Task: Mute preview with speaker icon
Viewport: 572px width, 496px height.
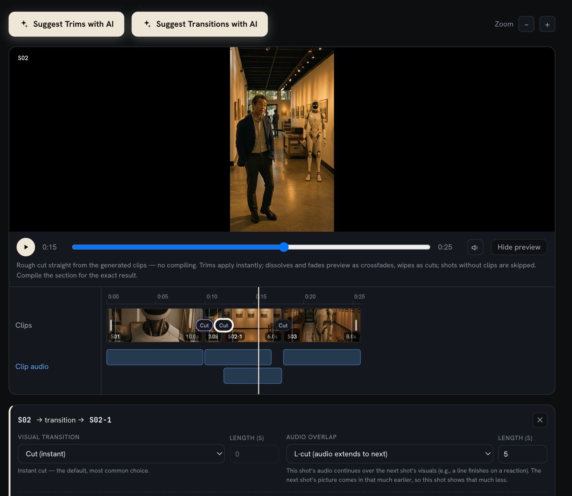Action: tap(475, 247)
